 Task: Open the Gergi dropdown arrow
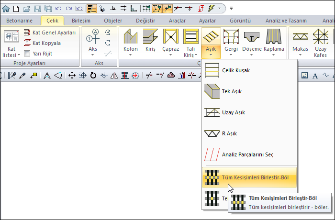230,55
